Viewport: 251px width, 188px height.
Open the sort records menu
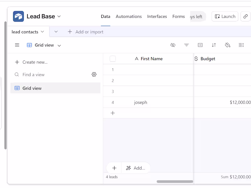point(214,45)
